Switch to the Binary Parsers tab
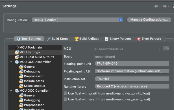 [x=118, y=39]
